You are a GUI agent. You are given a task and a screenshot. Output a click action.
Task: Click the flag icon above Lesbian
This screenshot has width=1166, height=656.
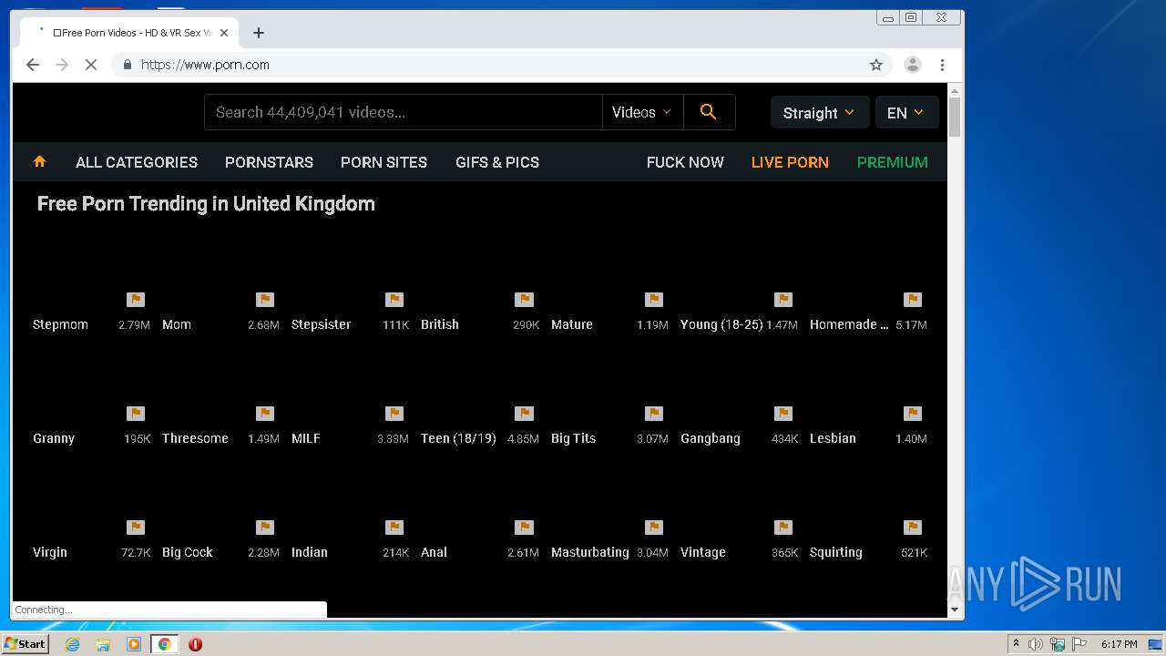pyautogui.click(x=913, y=414)
